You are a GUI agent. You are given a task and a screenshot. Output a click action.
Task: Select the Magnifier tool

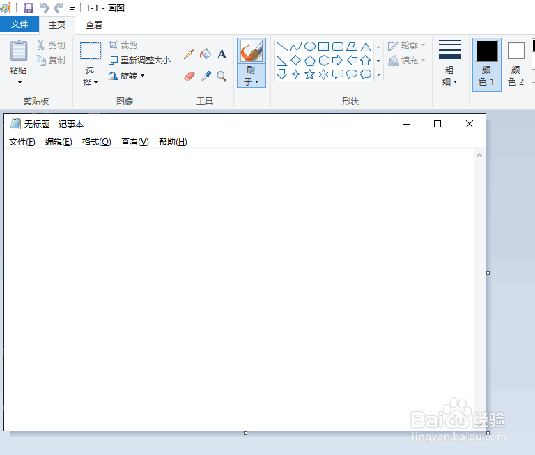click(222, 77)
